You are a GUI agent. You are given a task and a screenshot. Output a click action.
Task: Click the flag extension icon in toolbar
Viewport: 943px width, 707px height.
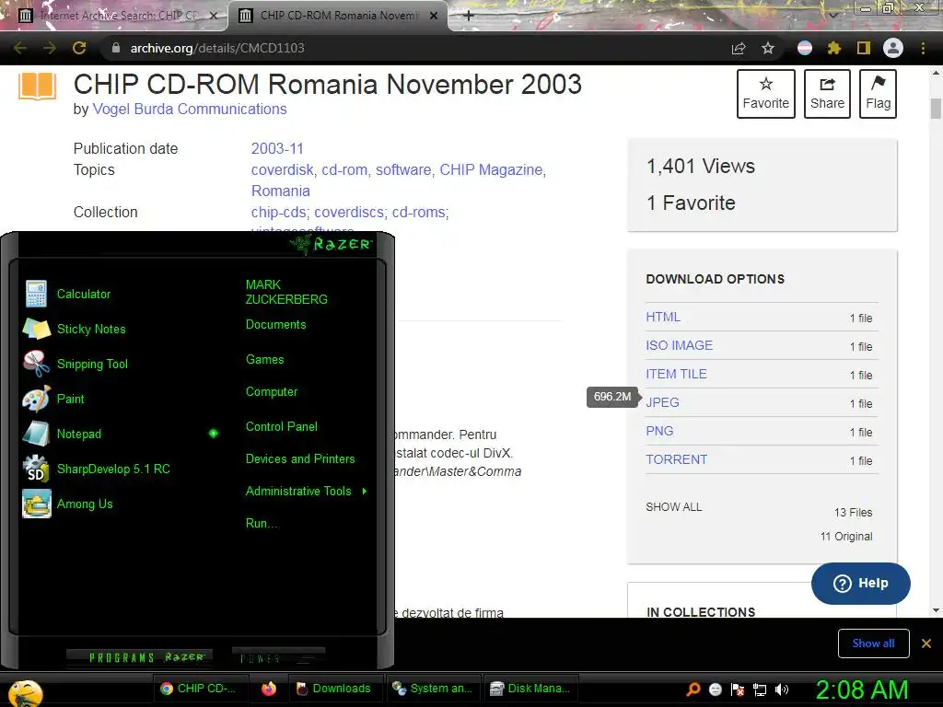point(805,48)
